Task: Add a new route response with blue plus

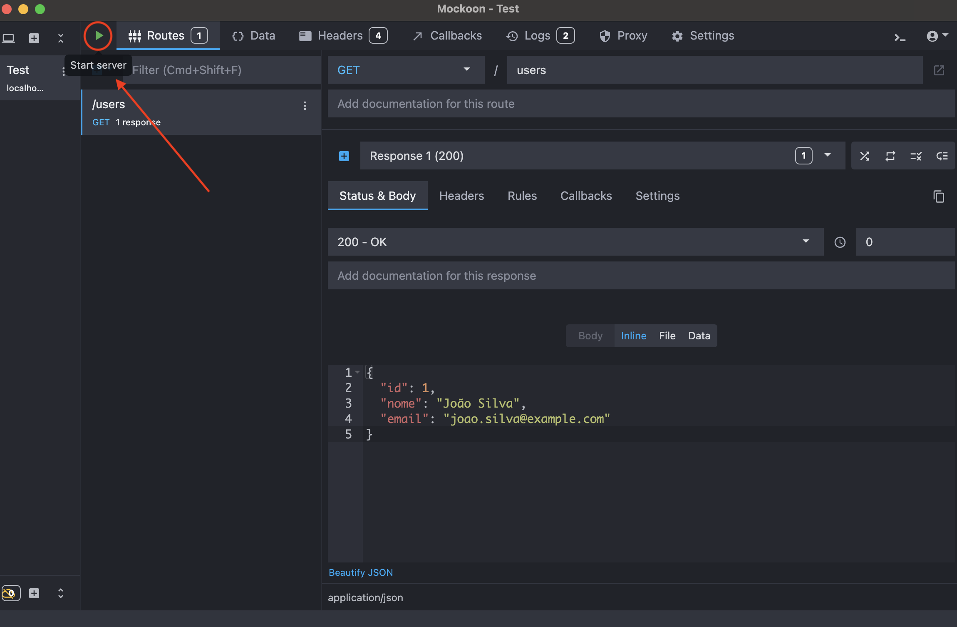Action: (x=344, y=156)
